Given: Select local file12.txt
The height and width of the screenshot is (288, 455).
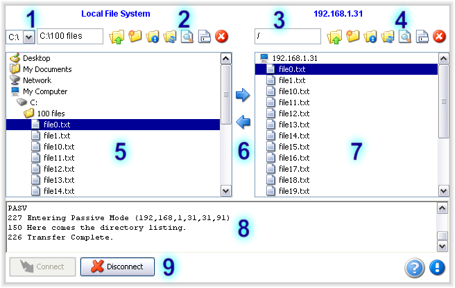Looking at the screenshot, I should (x=59, y=169).
